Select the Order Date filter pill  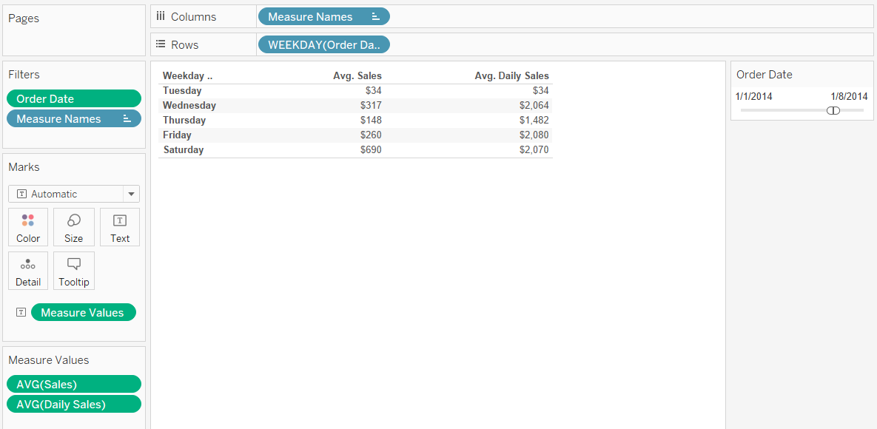[x=74, y=98]
